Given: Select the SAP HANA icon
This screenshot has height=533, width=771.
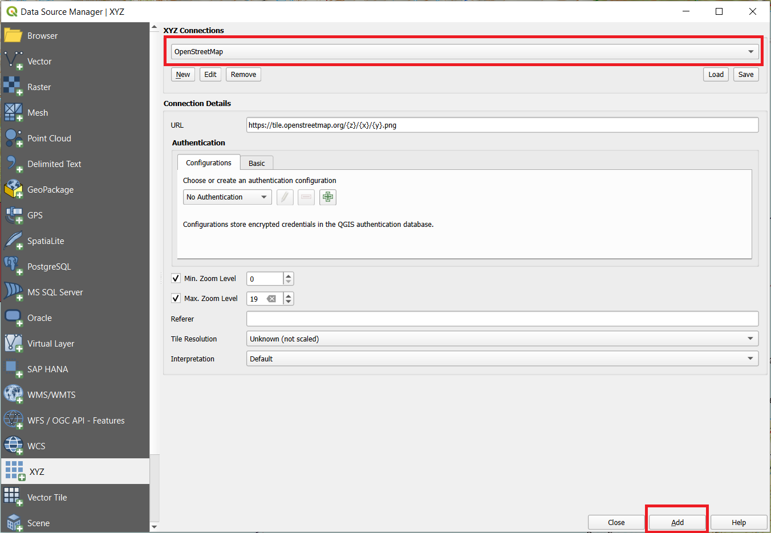Looking at the screenshot, I should [x=13, y=369].
